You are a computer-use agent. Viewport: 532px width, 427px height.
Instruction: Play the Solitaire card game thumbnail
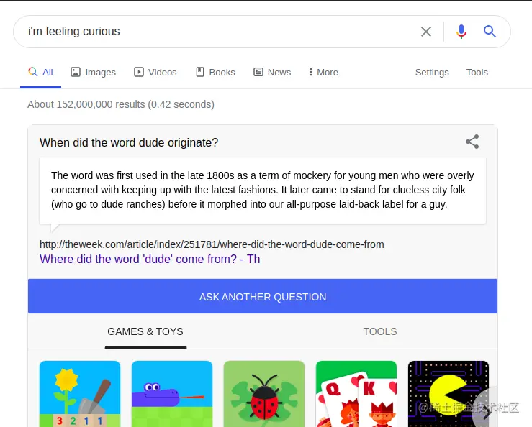356,394
